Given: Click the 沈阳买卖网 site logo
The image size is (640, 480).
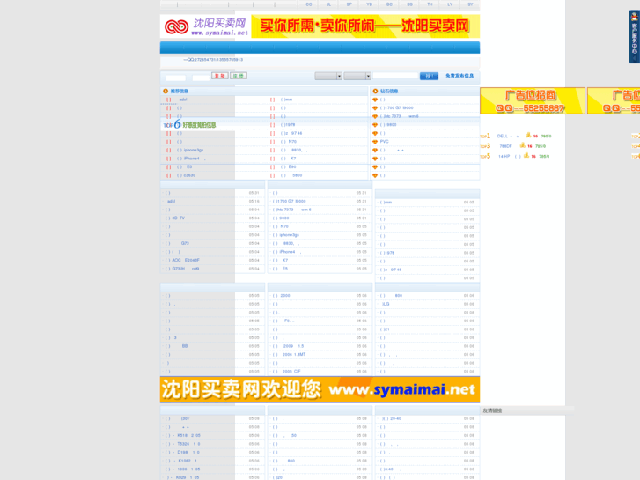Looking at the screenshot, I should pos(205,26).
